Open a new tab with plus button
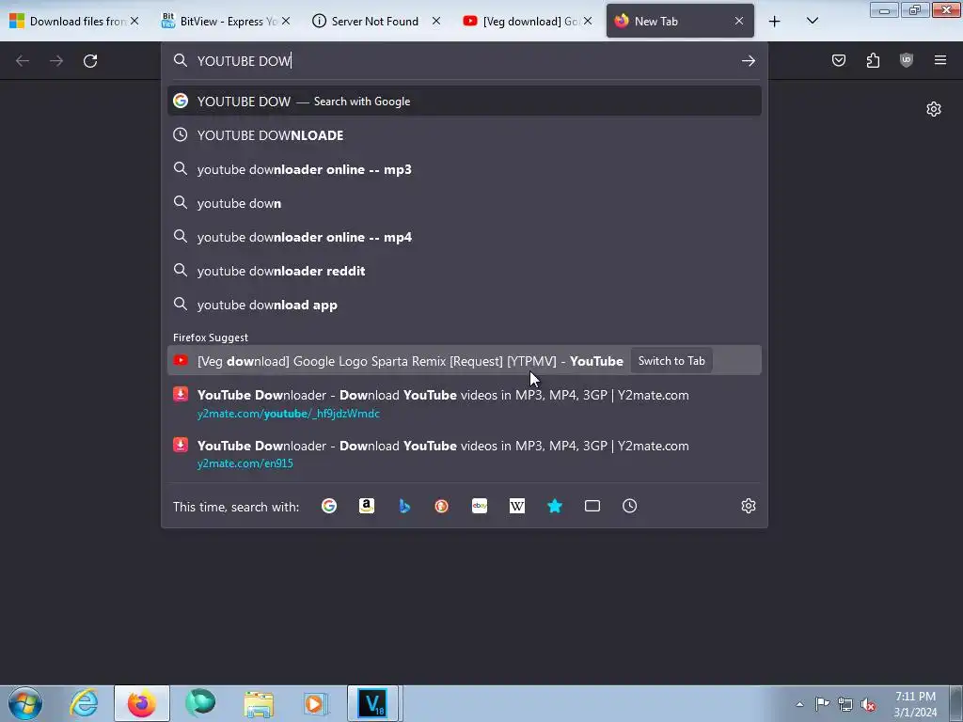Screen dimensions: 963x722 [775, 21]
